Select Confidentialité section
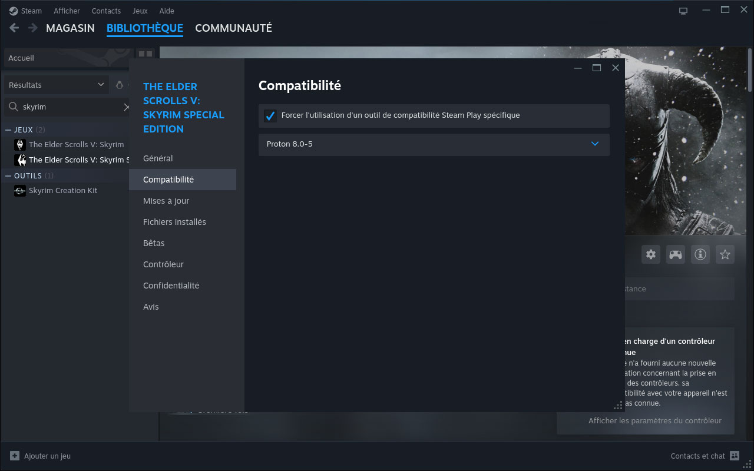This screenshot has height=471, width=754. click(183, 286)
